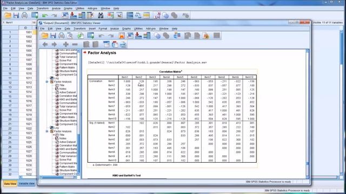This screenshot has width=346, height=194.
Task: Open data file in Data Editor toolbar
Action: click(8, 15)
